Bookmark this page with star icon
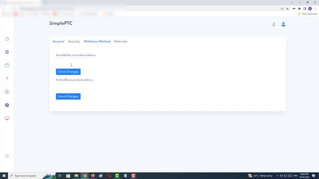The width and height of the screenshot is (319, 179). pos(288,9)
